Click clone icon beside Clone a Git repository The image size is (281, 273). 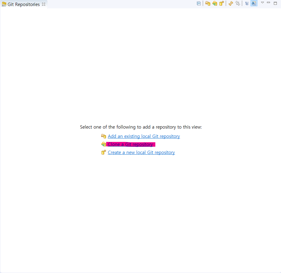point(104,144)
